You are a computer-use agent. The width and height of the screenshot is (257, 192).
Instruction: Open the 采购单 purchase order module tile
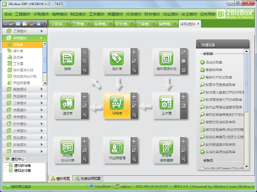pyautogui.click(x=117, y=105)
